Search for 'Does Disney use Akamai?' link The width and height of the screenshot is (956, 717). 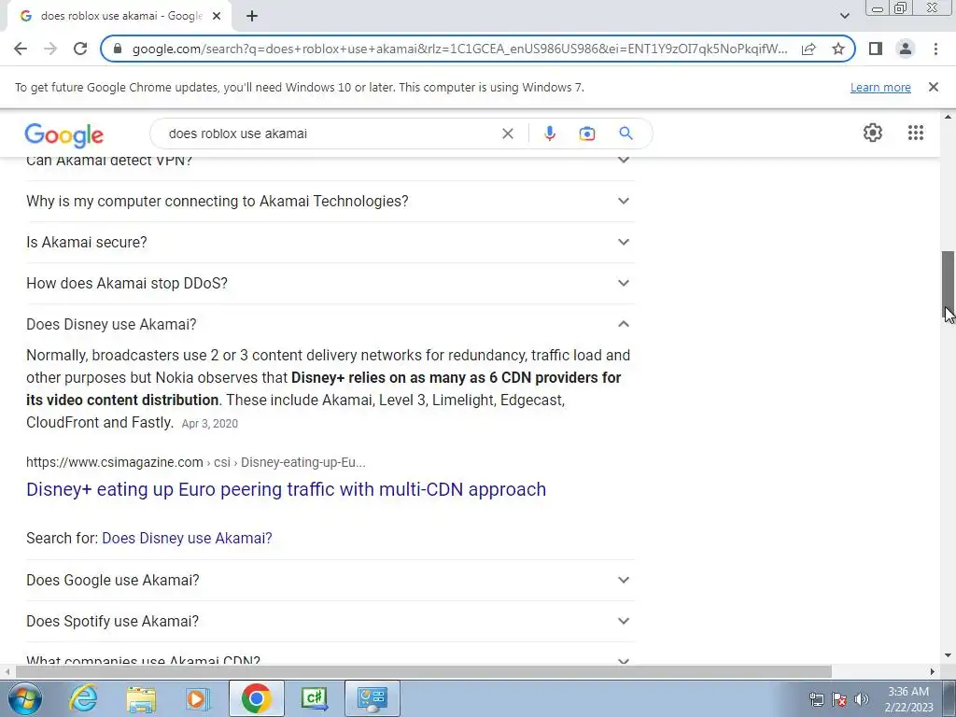(187, 538)
